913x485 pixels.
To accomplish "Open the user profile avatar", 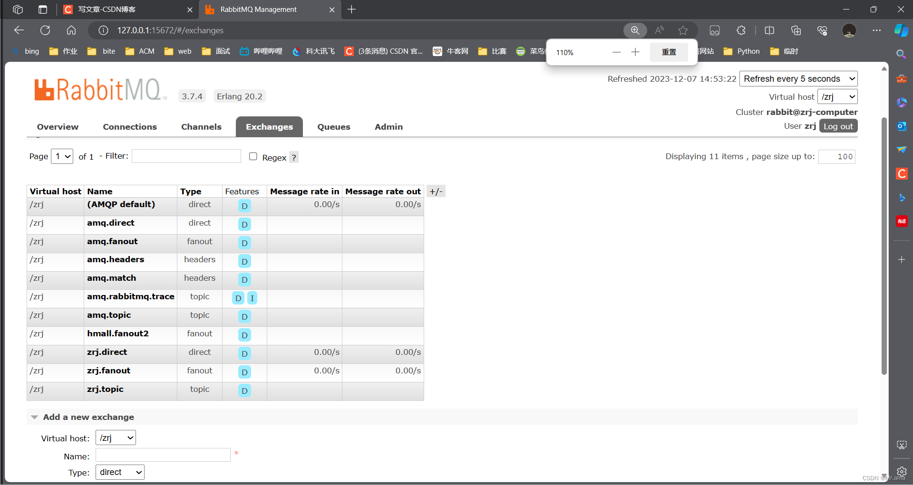I will [849, 30].
